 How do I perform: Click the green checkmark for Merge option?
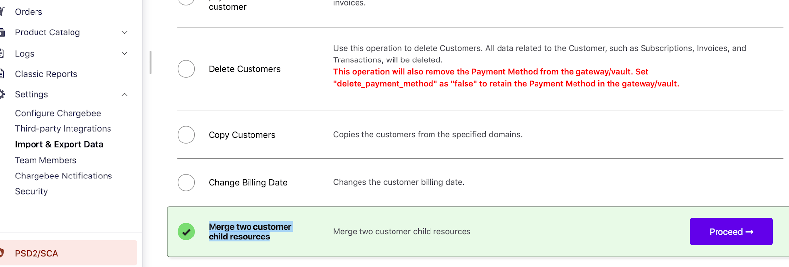(186, 232)
